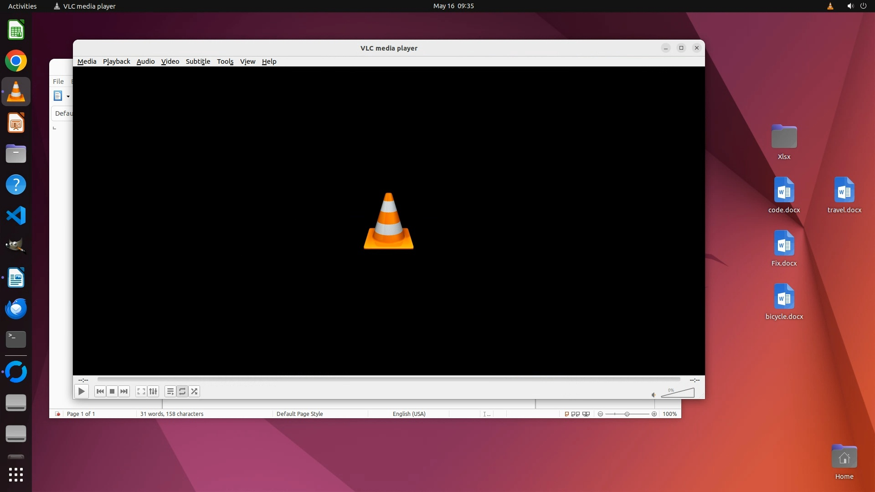Viewport: 875px width, 492px height.
Task: Adjust the VLC volume slider
Action: point(678,393)
